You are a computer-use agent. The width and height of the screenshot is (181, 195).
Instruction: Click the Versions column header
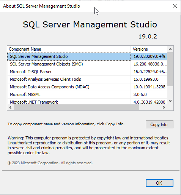click(149, 49)
